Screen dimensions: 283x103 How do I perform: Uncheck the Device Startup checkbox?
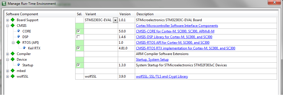(78, 65)
